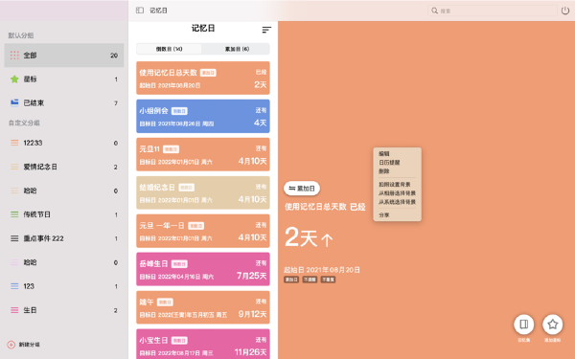Open the 元旦 一年一日 card
Screen dimensions: 575x359
[x=203, y=231]
